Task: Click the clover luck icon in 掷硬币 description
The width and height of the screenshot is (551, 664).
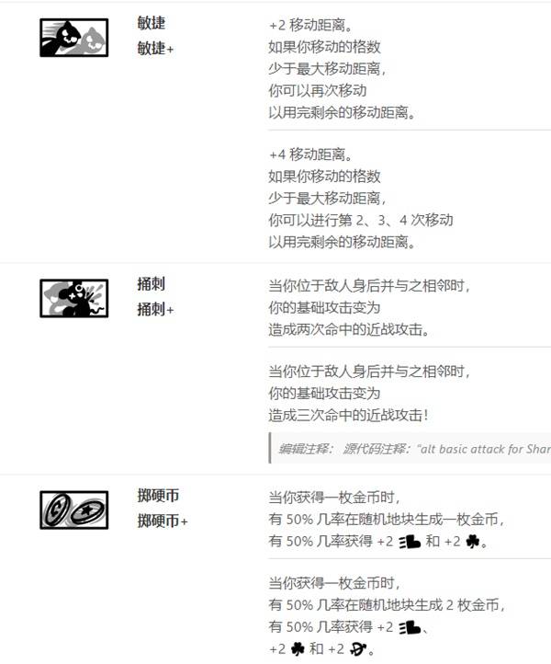Action: [473, 541]
